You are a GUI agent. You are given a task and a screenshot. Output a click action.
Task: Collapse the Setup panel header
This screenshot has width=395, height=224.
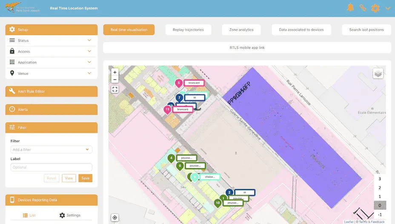[x=52, y=29]
